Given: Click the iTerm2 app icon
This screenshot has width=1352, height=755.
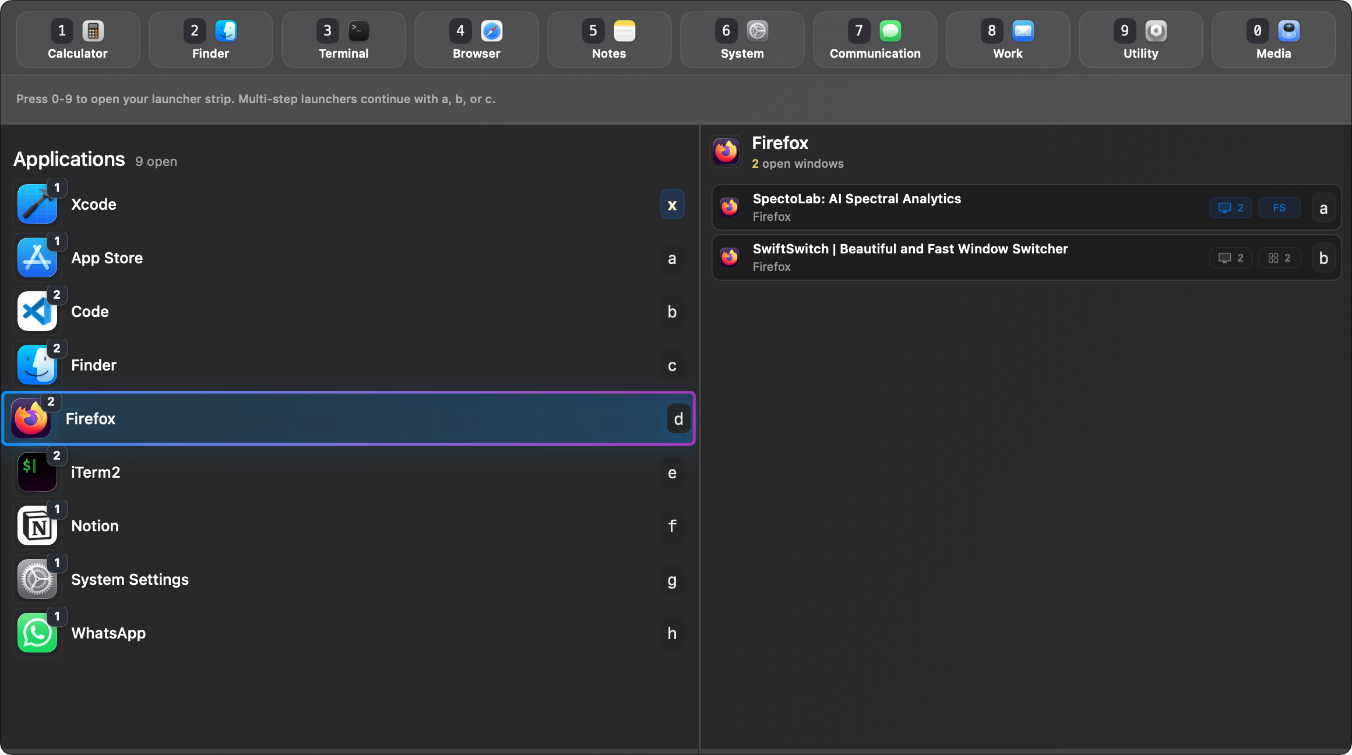Looking at the screenshot, I should 37,472.
